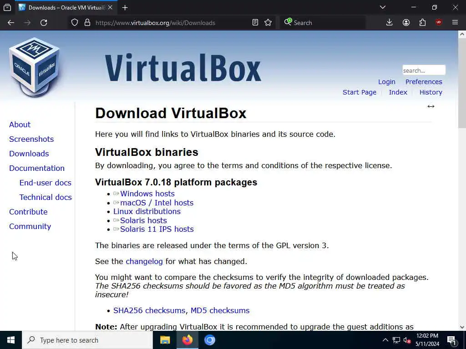
Task: Open Technical docs sidebar link
Action: tap(45, 197)
